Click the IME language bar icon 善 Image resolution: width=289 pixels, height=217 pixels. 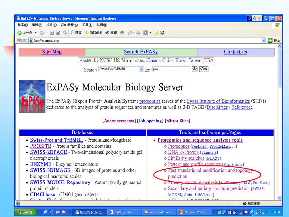tap(219, 212)
